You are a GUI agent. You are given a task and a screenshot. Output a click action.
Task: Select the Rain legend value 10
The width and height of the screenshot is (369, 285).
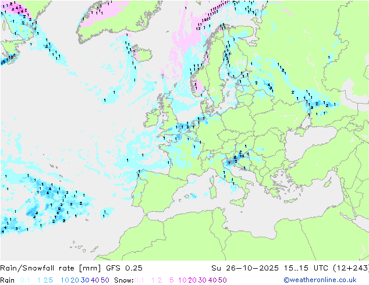tap(65, 280)
